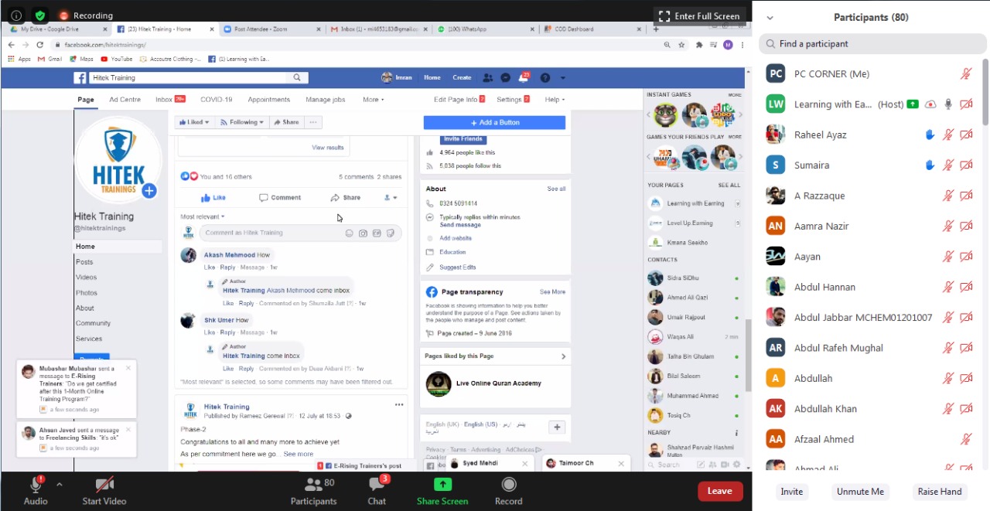990x511 pixels.
Task: Open the Zoom meeting info icon
Action: tap(15, 15)
